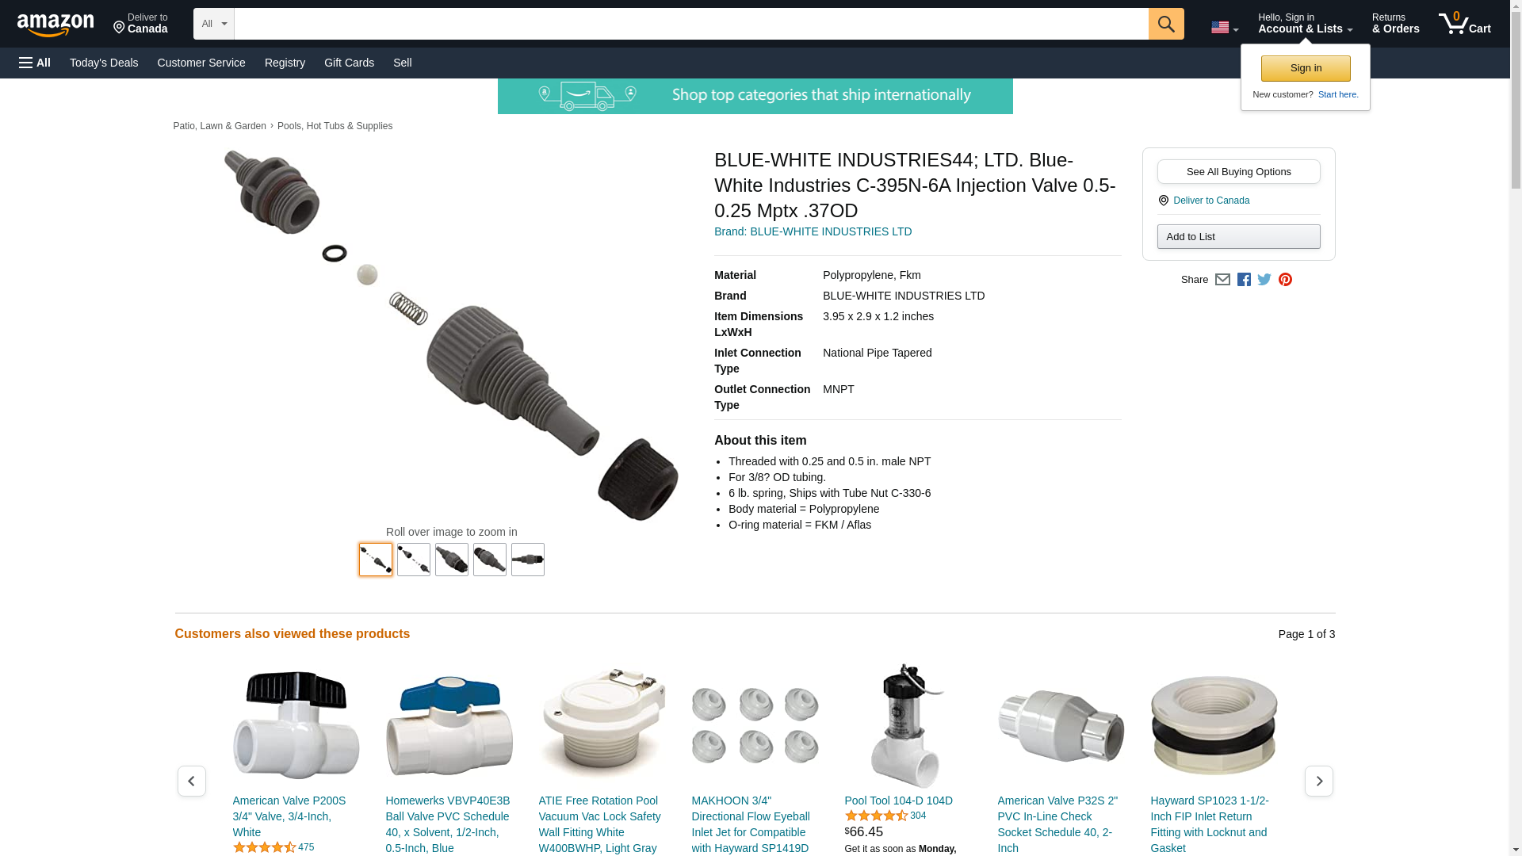Click the yellow Sign in button
Image resolution: width=1522 pixels, height=856 pixels.
[1306, 68]
